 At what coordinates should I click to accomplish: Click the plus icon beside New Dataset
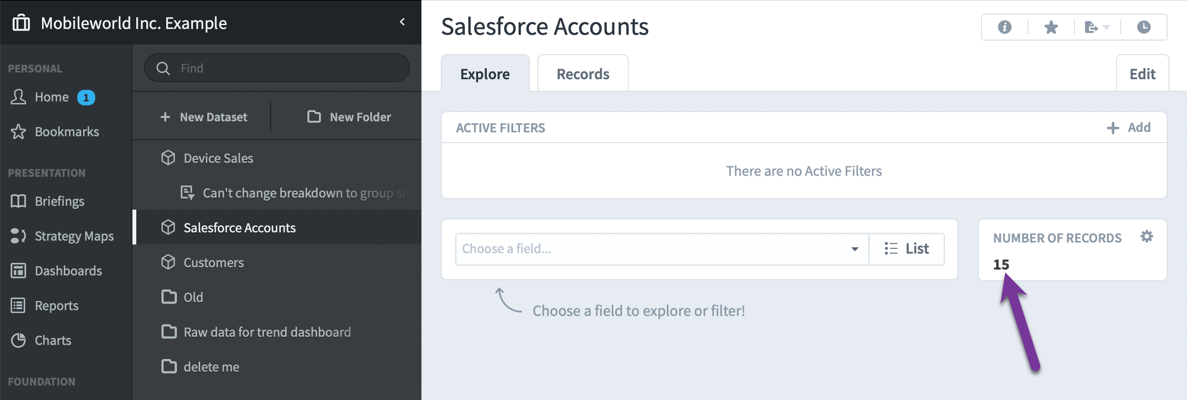165,117
